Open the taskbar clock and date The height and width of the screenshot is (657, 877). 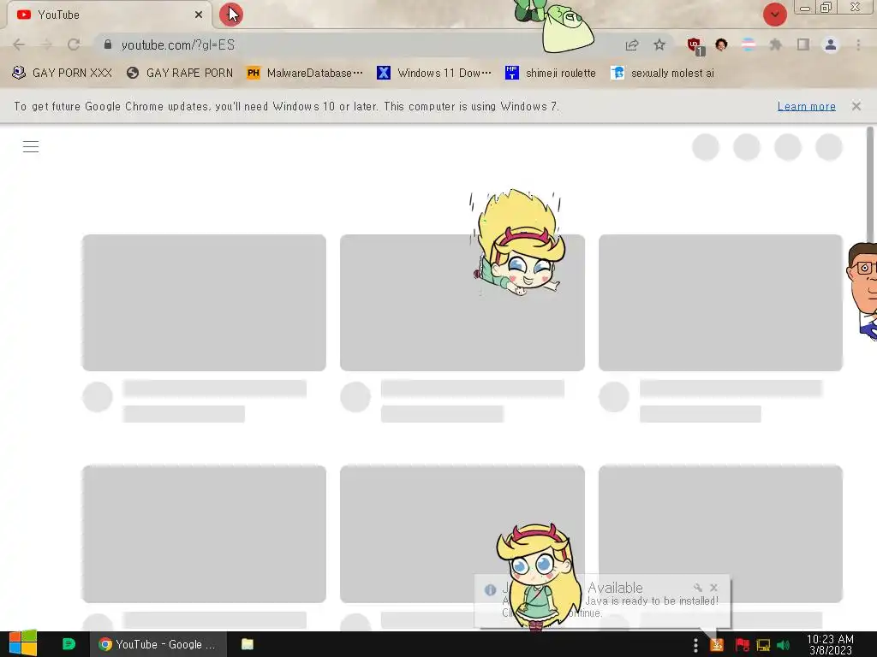pos(830,645)
